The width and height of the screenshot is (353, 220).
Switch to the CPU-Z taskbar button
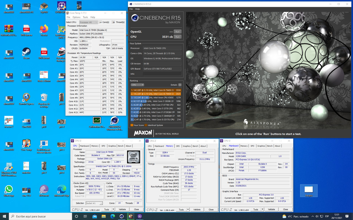pos(140,216)
